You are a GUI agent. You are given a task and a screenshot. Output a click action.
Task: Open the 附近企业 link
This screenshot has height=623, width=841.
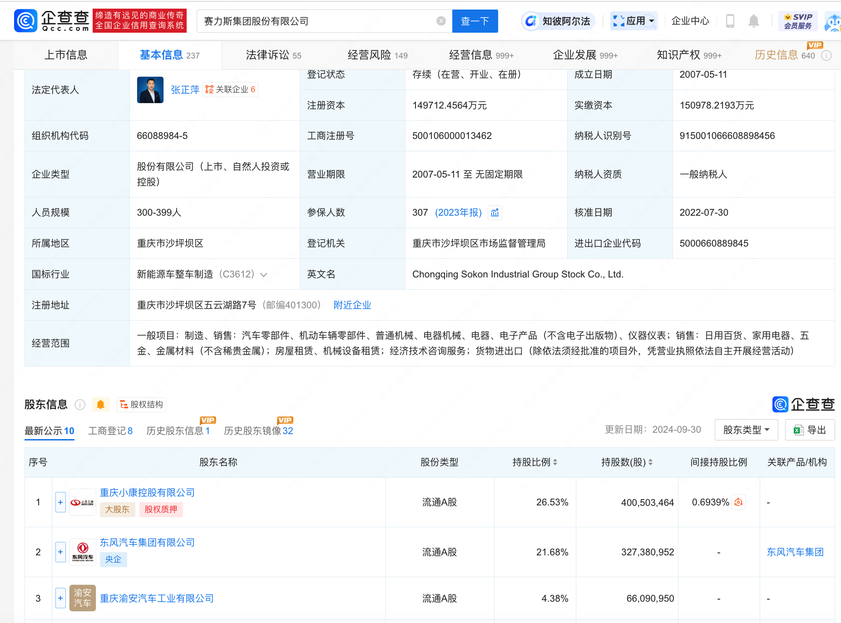pyautogui.click(x=352, y=305)
